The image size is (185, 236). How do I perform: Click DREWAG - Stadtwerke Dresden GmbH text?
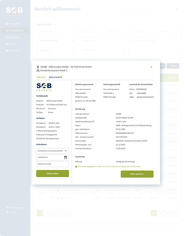131,141
